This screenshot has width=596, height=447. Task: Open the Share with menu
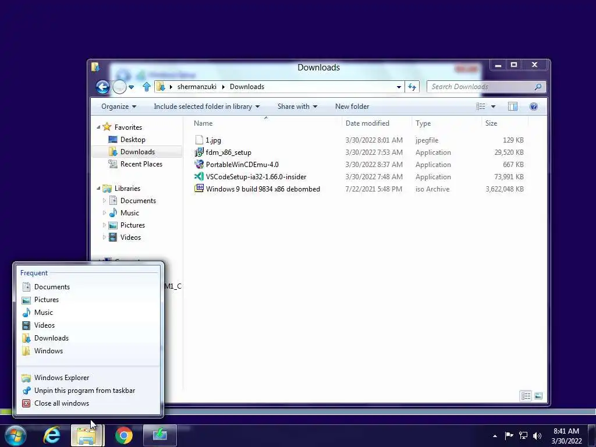297,107
